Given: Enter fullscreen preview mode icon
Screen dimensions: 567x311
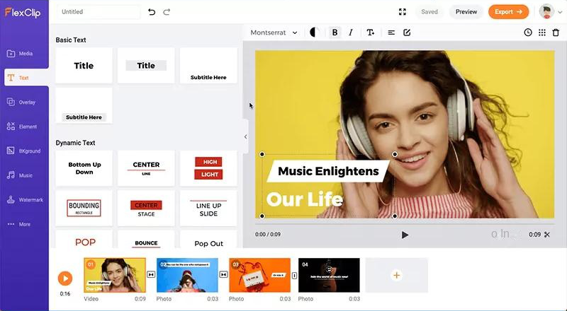Looking at the screenshot, I should pyautogui.click(x=403, y=12).
